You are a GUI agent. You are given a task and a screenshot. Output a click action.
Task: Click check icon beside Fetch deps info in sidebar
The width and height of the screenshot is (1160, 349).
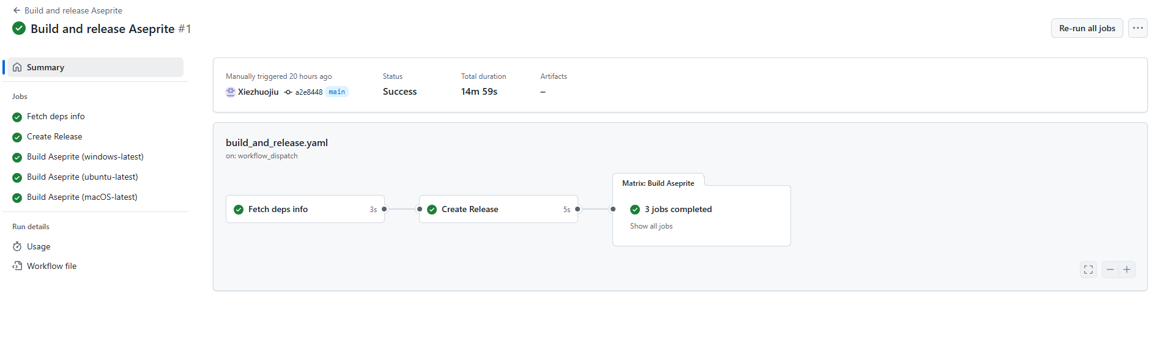pyautogui.click(x=17, y=117)
